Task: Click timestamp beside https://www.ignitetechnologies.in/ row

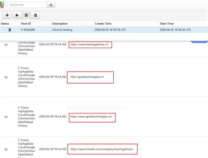Action: (53, 116)
